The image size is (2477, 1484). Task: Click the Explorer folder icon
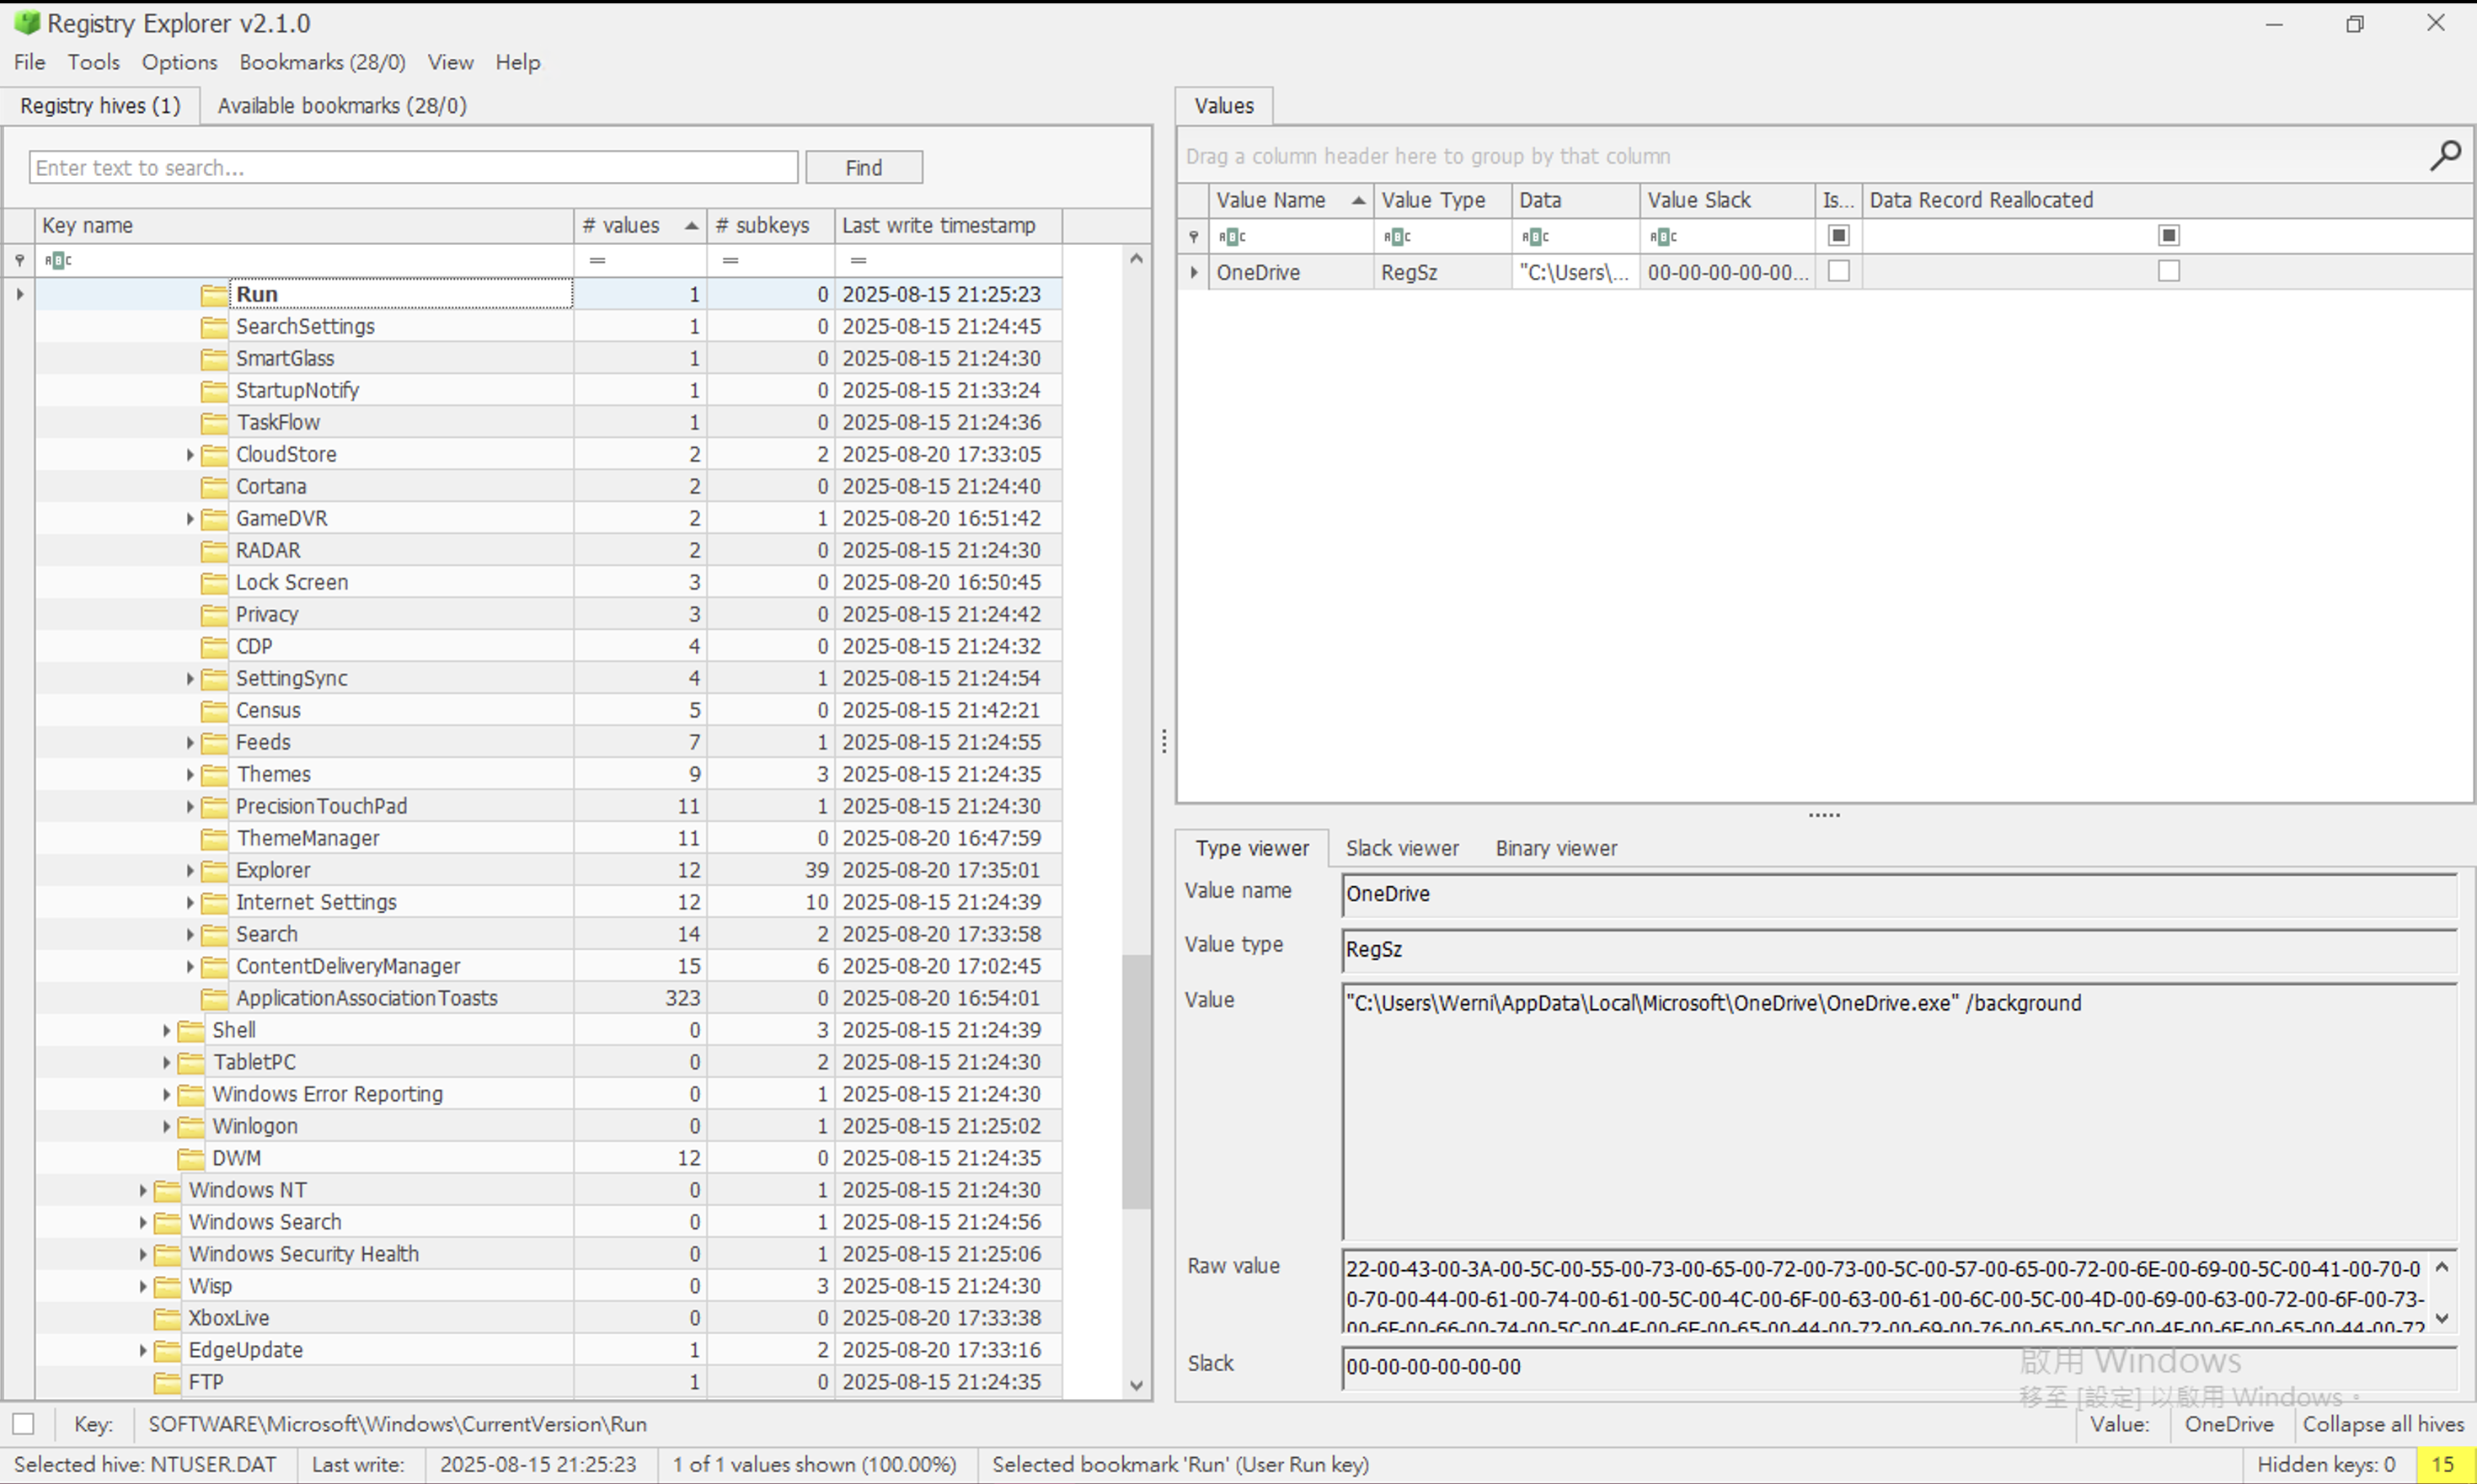(213, 870)
